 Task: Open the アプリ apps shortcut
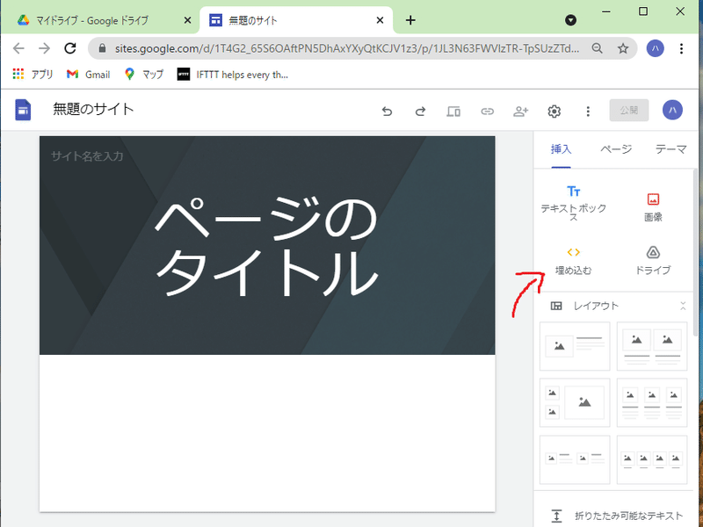pos(33,74)
